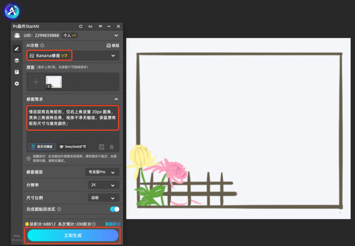The image size is (355, 246).
Task: Click the Aa font size icon
Action: click(90, 26)
